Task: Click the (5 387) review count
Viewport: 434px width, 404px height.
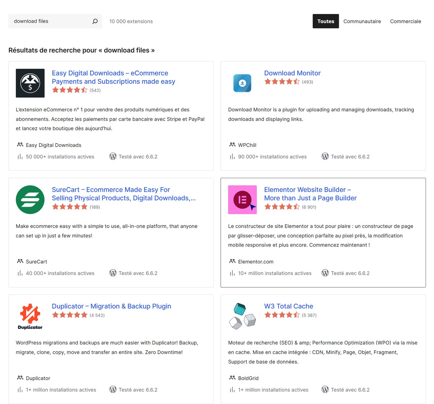Action: [x=309, y=315]
